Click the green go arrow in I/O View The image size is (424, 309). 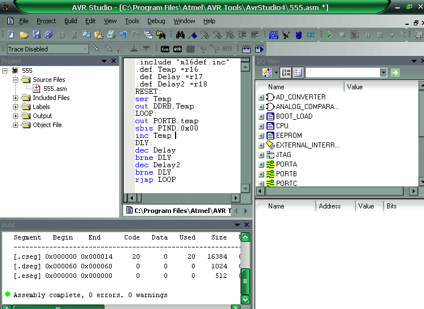(395, 72)
